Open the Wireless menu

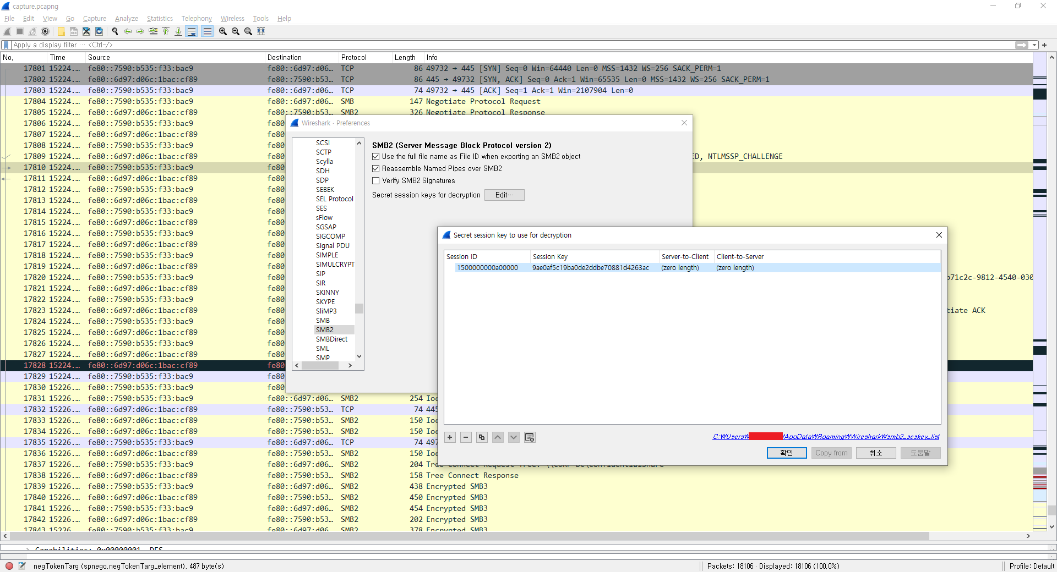[232, 19]
